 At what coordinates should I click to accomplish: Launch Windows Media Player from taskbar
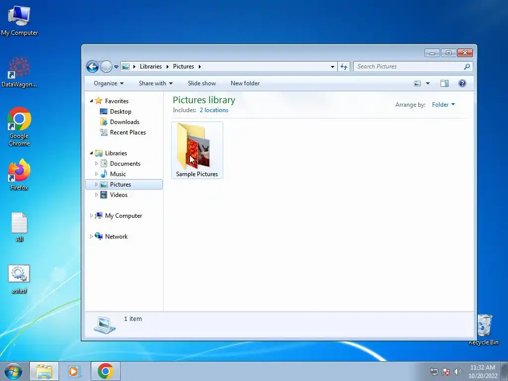pyautogui.click(x=74, y=371)
